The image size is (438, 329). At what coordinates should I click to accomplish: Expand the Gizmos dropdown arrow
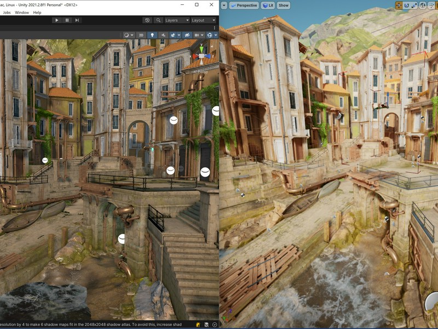click(x=216, y=35)
